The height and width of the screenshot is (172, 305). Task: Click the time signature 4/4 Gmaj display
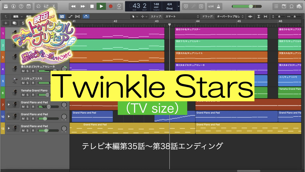click(x=169, y=6)
